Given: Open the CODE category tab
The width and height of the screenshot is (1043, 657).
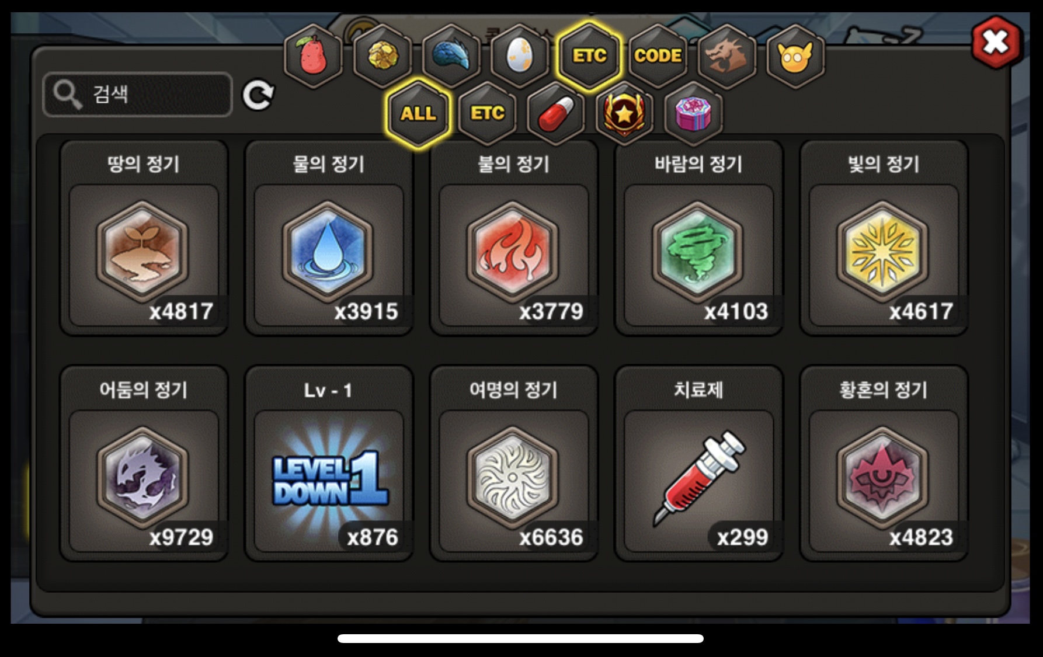Looking at the screenshot, I should pos(658,56).
